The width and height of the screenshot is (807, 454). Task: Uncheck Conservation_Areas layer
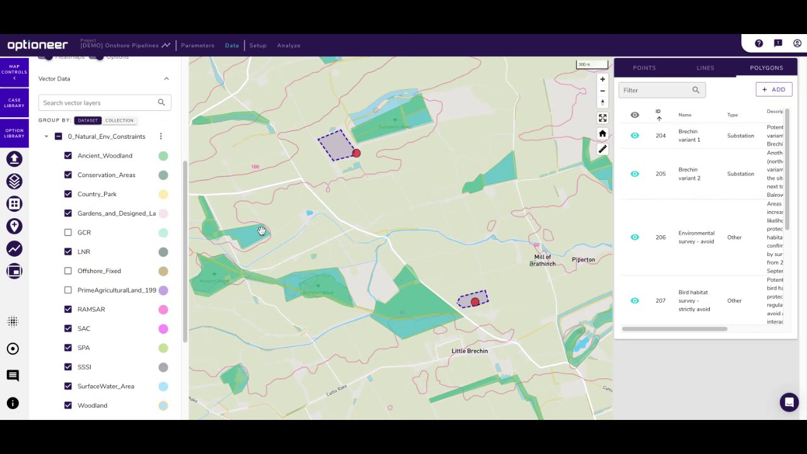(x=68, y=175)
